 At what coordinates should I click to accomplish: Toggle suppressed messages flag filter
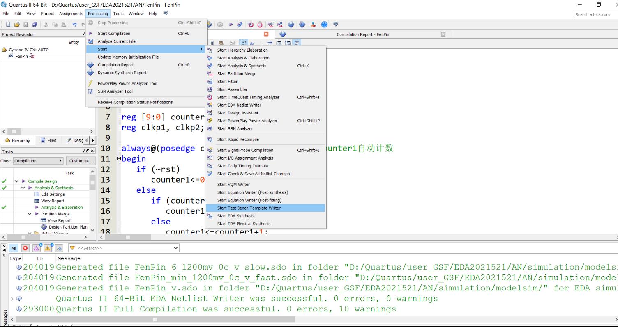click(59, 248)
